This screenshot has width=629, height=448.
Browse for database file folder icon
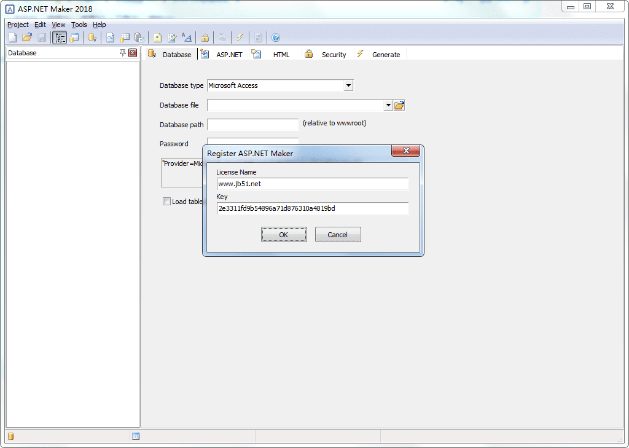(399, 105)
